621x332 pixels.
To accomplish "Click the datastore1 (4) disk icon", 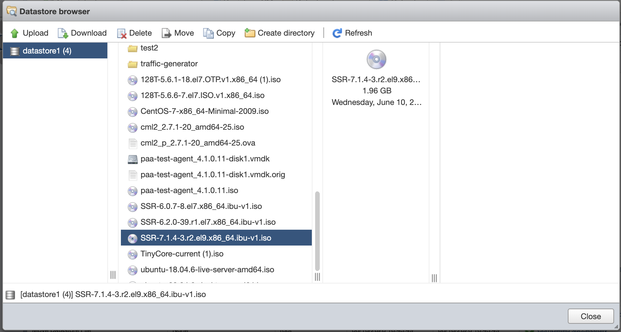I will 15,51.
